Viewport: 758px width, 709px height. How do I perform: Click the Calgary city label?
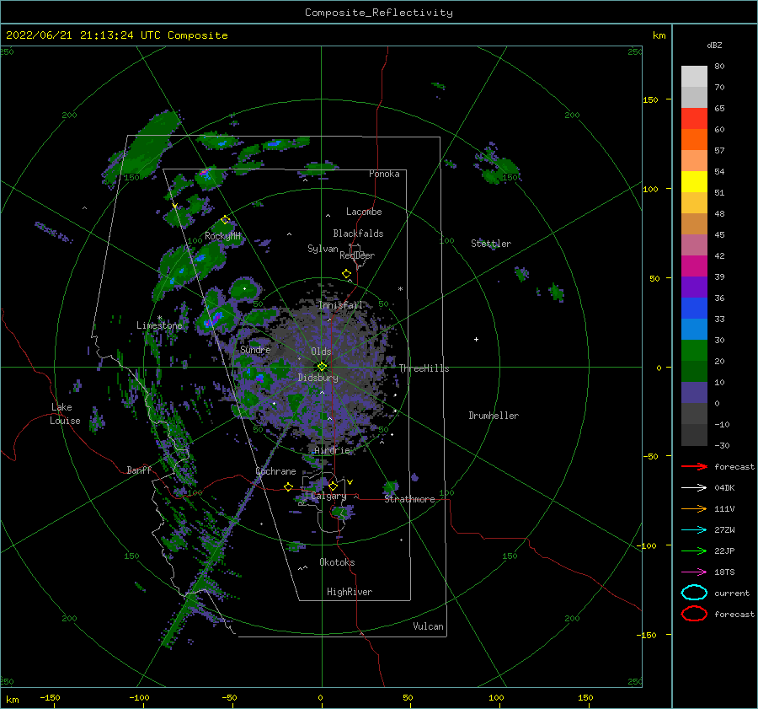point(328,496)
